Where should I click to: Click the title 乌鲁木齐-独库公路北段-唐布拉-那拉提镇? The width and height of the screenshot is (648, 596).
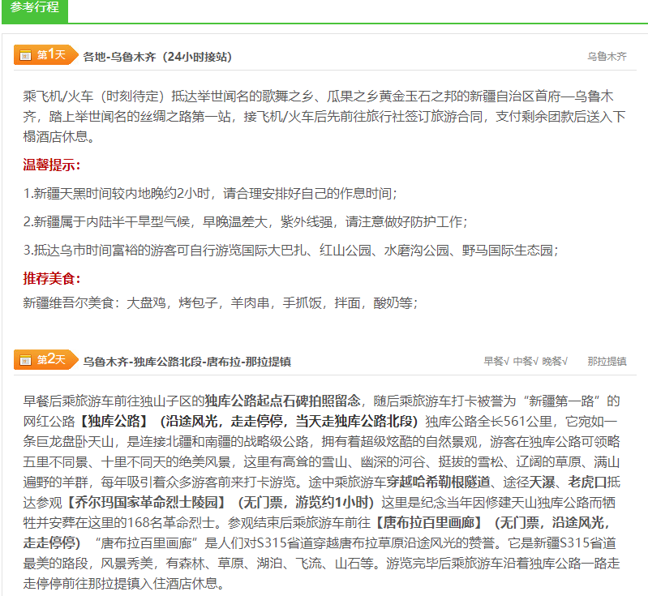[x=187, y=362]
